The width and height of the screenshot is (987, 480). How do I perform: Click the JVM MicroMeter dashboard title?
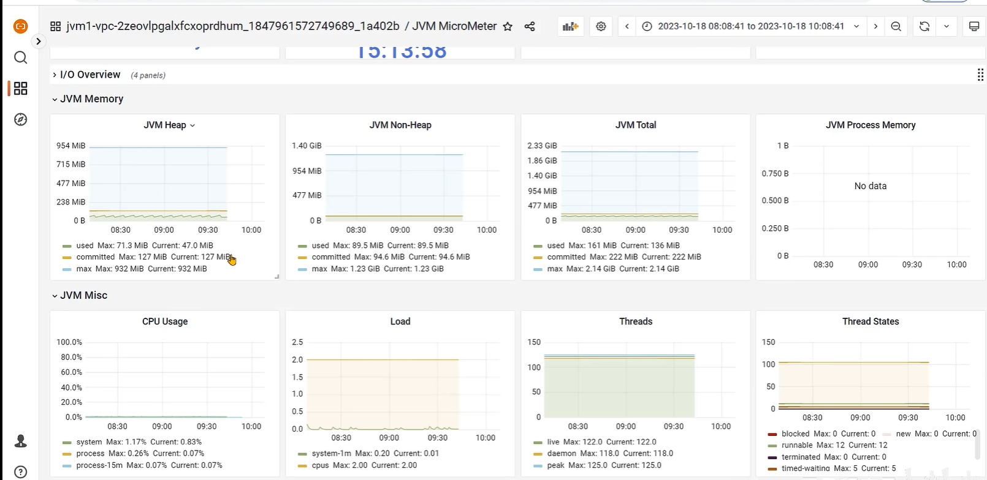(x=454, y=26)
